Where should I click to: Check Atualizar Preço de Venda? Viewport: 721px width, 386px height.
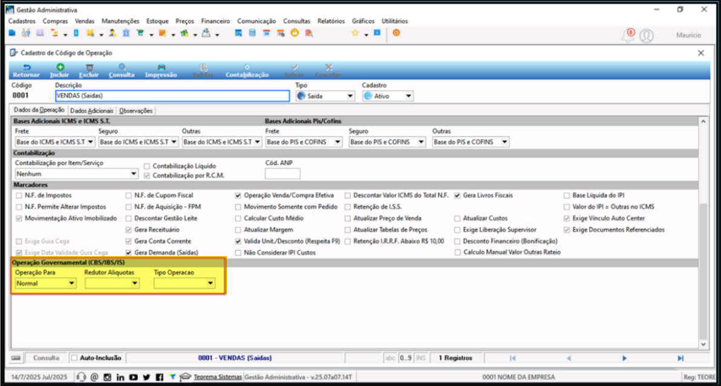coord(348,219)
